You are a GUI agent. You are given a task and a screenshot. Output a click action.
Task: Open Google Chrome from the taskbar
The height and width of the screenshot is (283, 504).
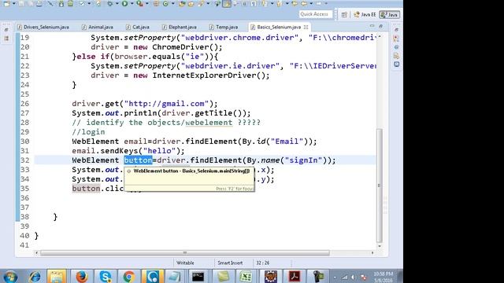point(129,276)
